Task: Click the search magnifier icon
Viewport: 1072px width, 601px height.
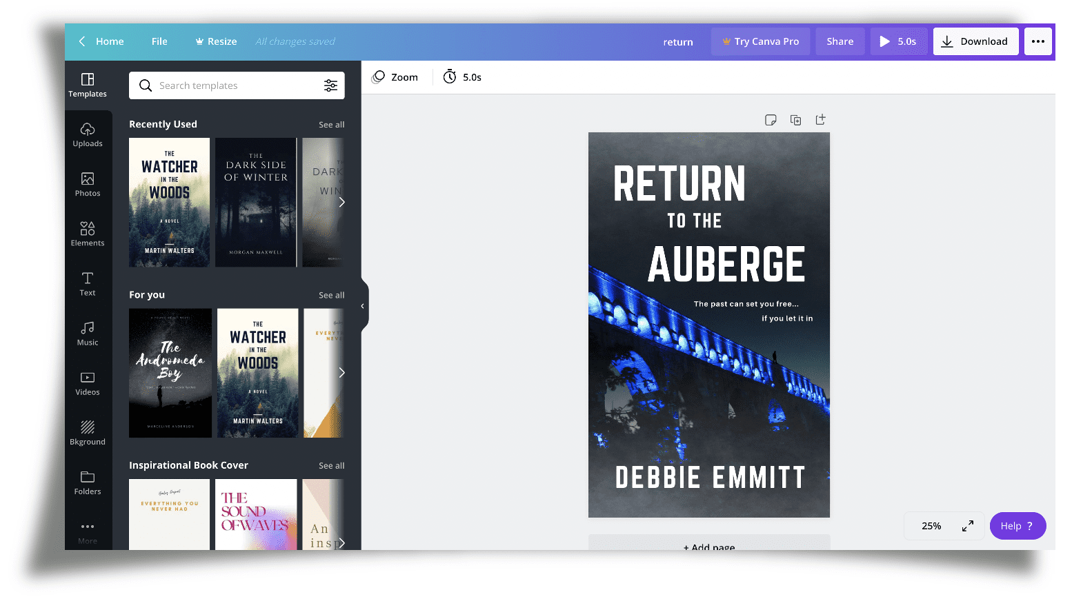Action: click(146, 85)
